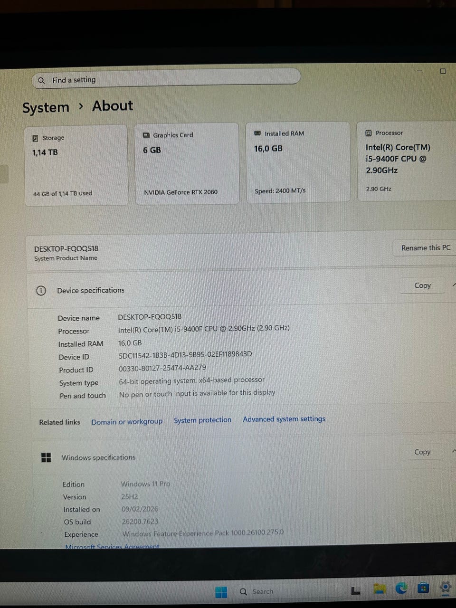Click the 44 GB of 1,14 TB used text

pyautogui.click(x=63, y=193)
